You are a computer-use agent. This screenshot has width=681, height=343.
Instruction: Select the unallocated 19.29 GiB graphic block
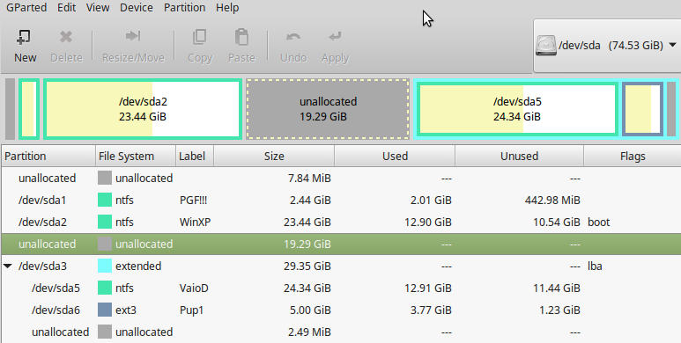tap(328, 109)
